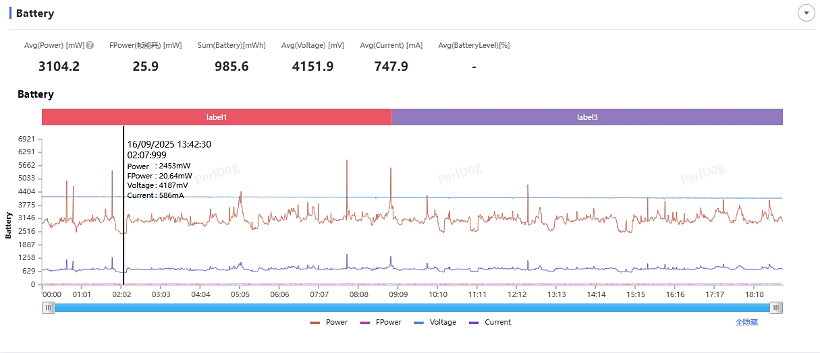This screenshot has height=353, width=820.
Task: Click the 09:09 mark on the time axis
Action: (x=399, y=294)
